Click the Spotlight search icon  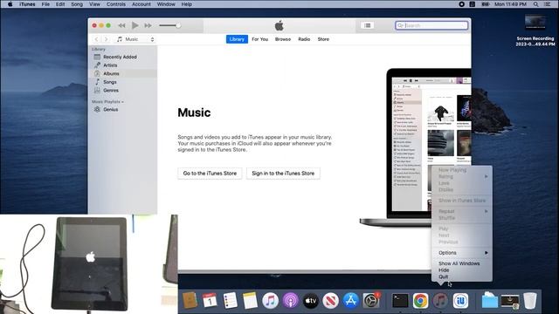pyautogui.click(x=535, y=4)
